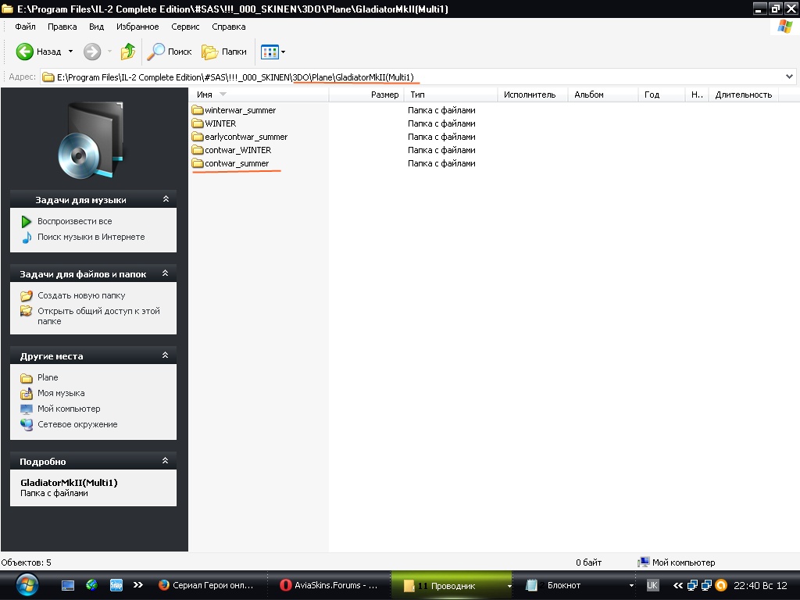The image size is (800, 600).
Task: Sort by the Имя column header
Action: [259, 95]
